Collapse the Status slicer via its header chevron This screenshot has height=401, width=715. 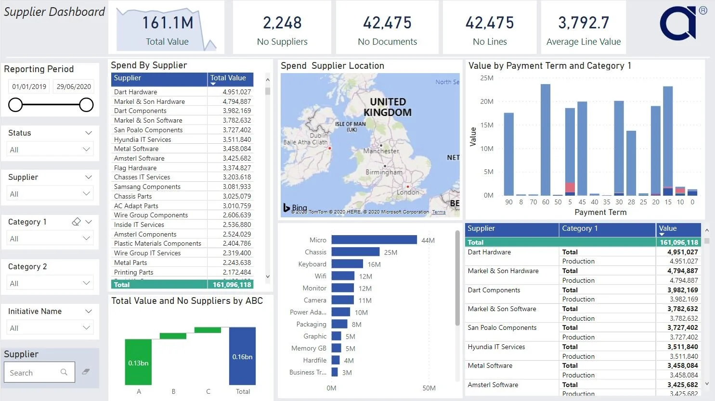[89, 133]
